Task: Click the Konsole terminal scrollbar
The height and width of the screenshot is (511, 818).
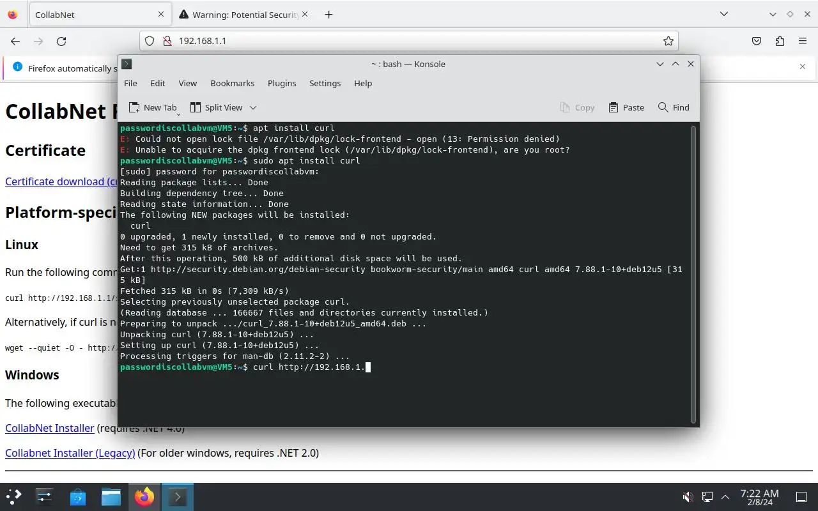Action: tap(693, 274)
